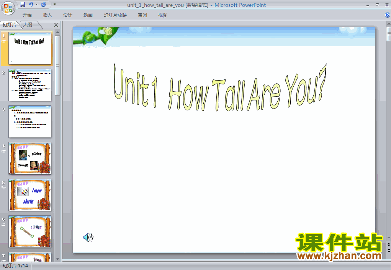
Task: Click animation star icon beside slide 6
Action: point(3,225)
